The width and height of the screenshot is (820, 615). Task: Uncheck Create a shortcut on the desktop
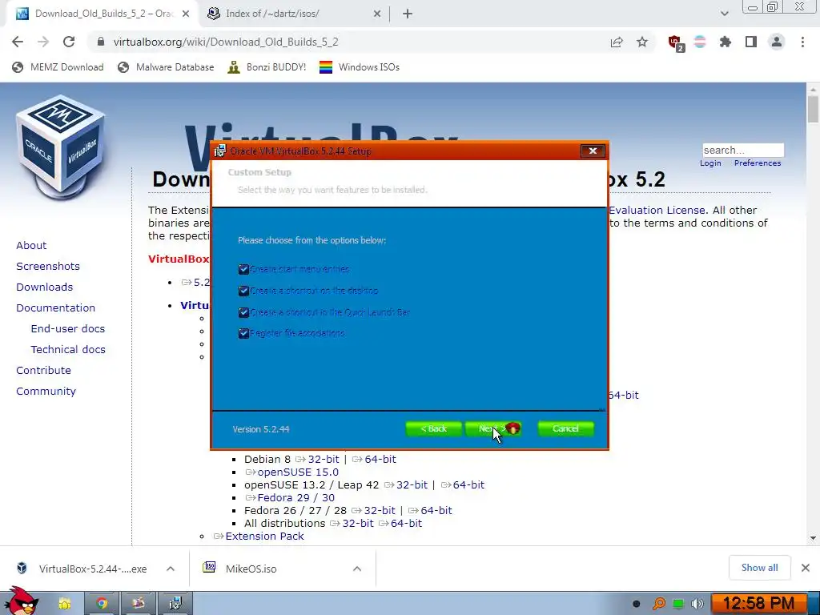point(243,291)
